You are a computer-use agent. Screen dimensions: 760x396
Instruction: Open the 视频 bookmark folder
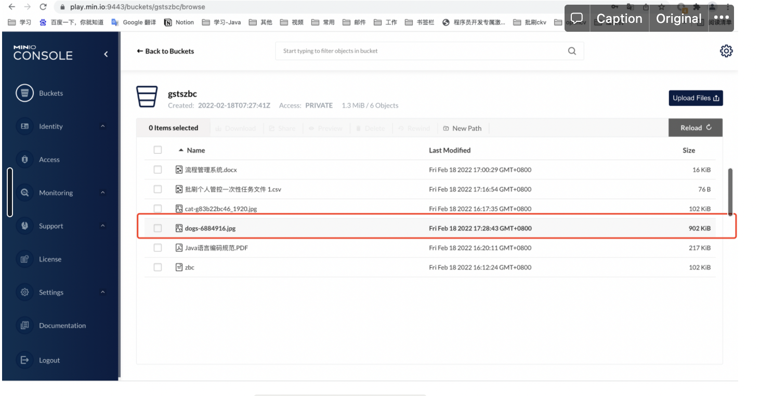tap(292, 22)
